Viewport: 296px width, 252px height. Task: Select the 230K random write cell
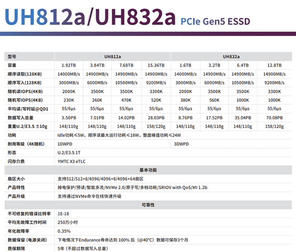pyautogui.click(x=69, y=100)
